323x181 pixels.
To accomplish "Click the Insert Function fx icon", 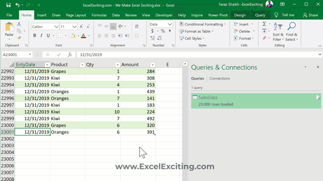I will (70, 55).
